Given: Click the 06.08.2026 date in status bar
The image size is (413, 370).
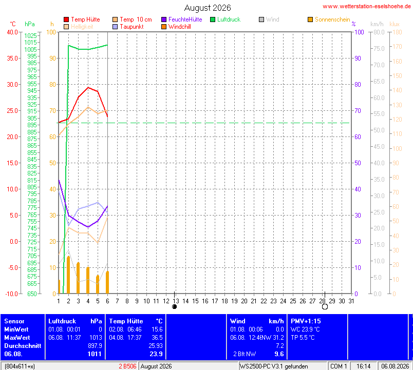Looking at the screenshot, I should 395,366.
